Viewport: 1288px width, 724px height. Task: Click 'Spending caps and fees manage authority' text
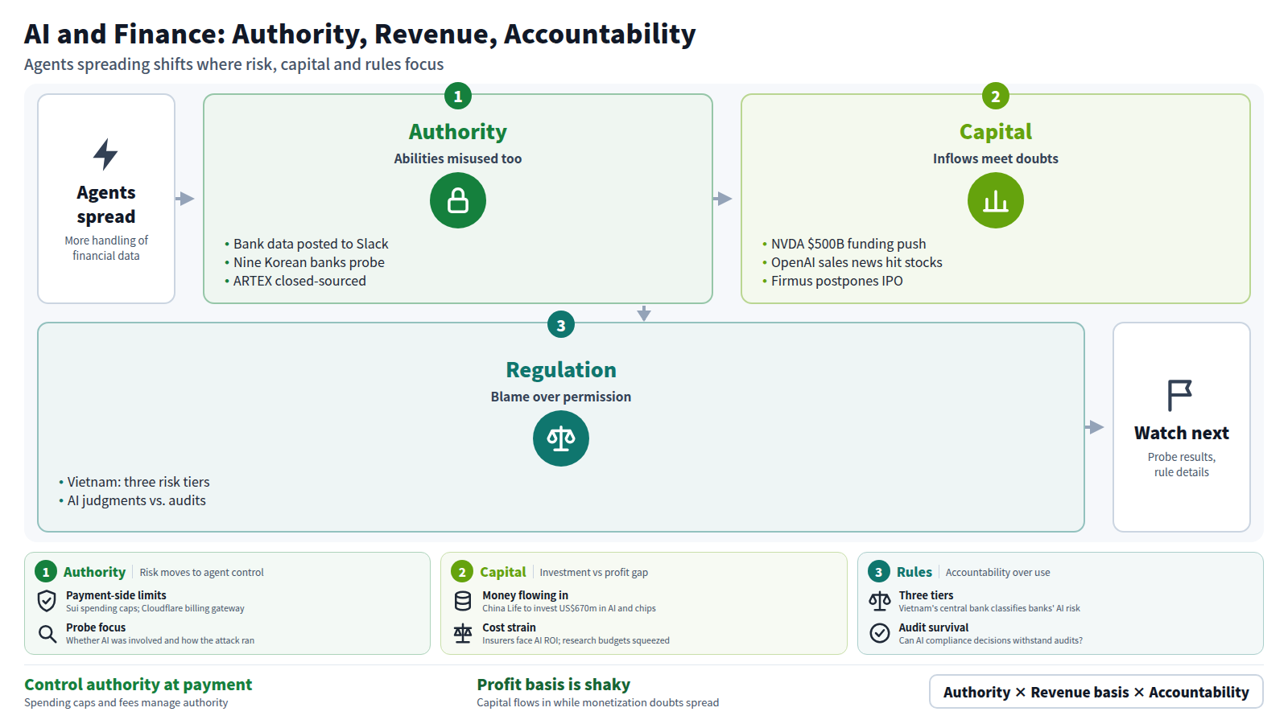click(126, 703)
